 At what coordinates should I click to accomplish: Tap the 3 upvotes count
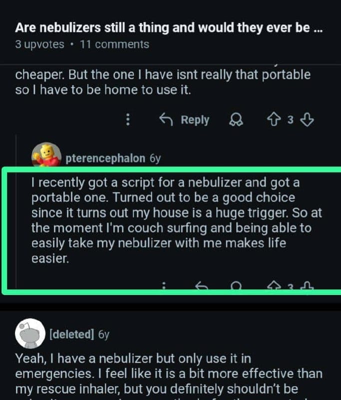39,44
